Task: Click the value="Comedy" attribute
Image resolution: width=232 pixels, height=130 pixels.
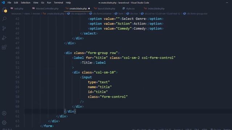Action: click(x=118, y=29)
